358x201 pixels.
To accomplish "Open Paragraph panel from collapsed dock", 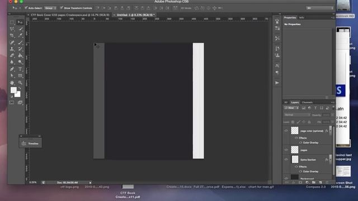I will pyautogui.click(x=277, y=73).
